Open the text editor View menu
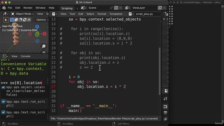The image size is (224, 126). pyautogui.click(x=63, y=14)
